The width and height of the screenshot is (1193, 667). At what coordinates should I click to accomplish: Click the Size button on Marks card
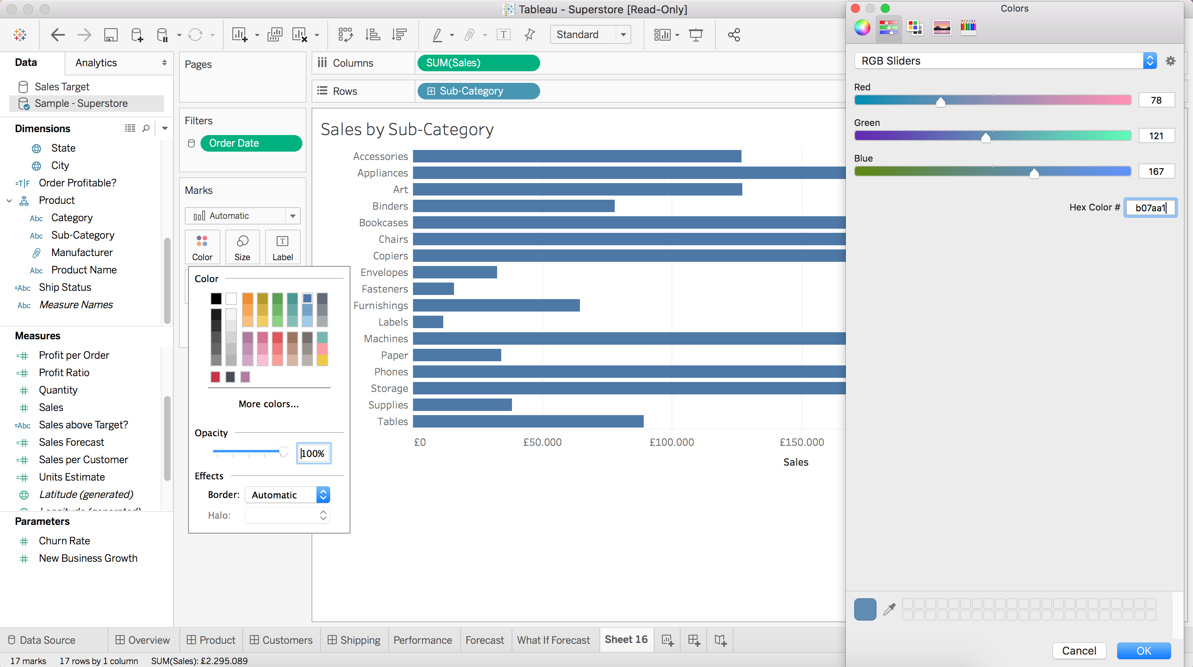point(242,247)
